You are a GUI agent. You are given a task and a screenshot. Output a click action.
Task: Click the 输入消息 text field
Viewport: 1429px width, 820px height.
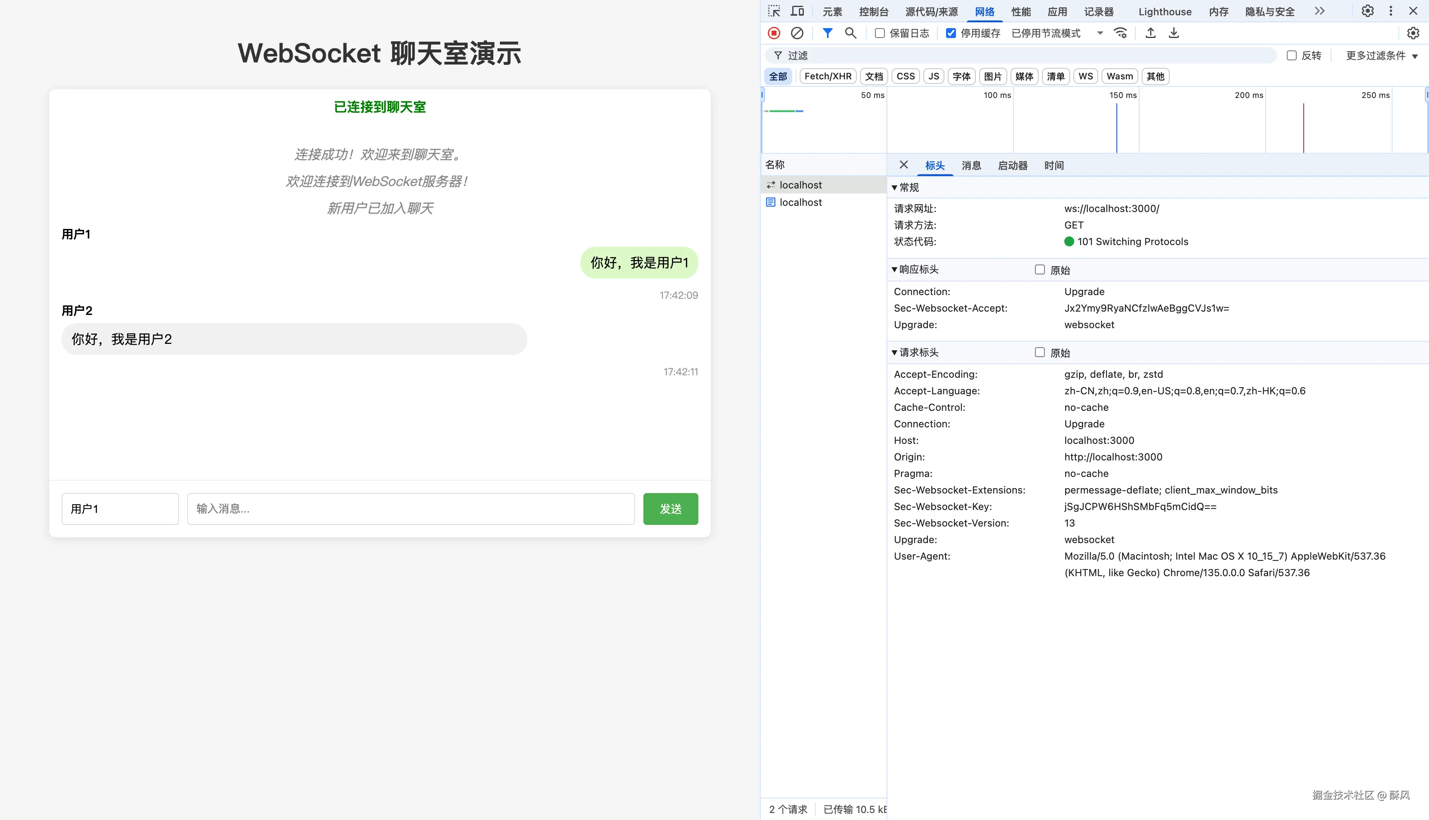(411, 508)
